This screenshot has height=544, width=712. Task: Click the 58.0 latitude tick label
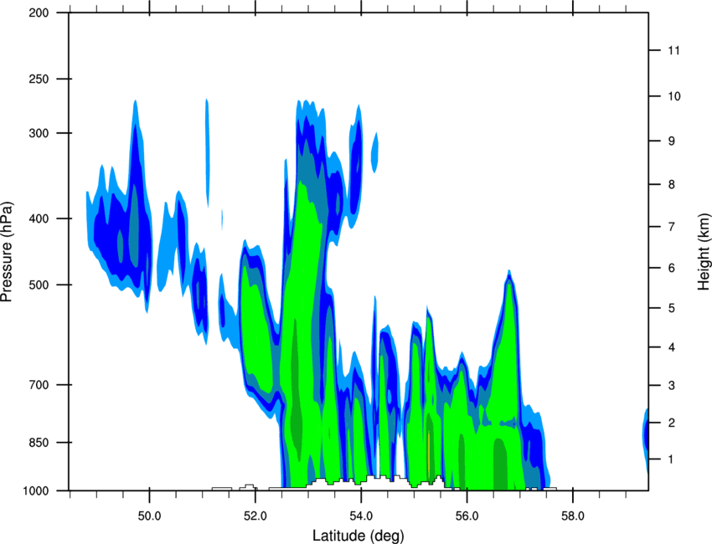coord(573,516)
